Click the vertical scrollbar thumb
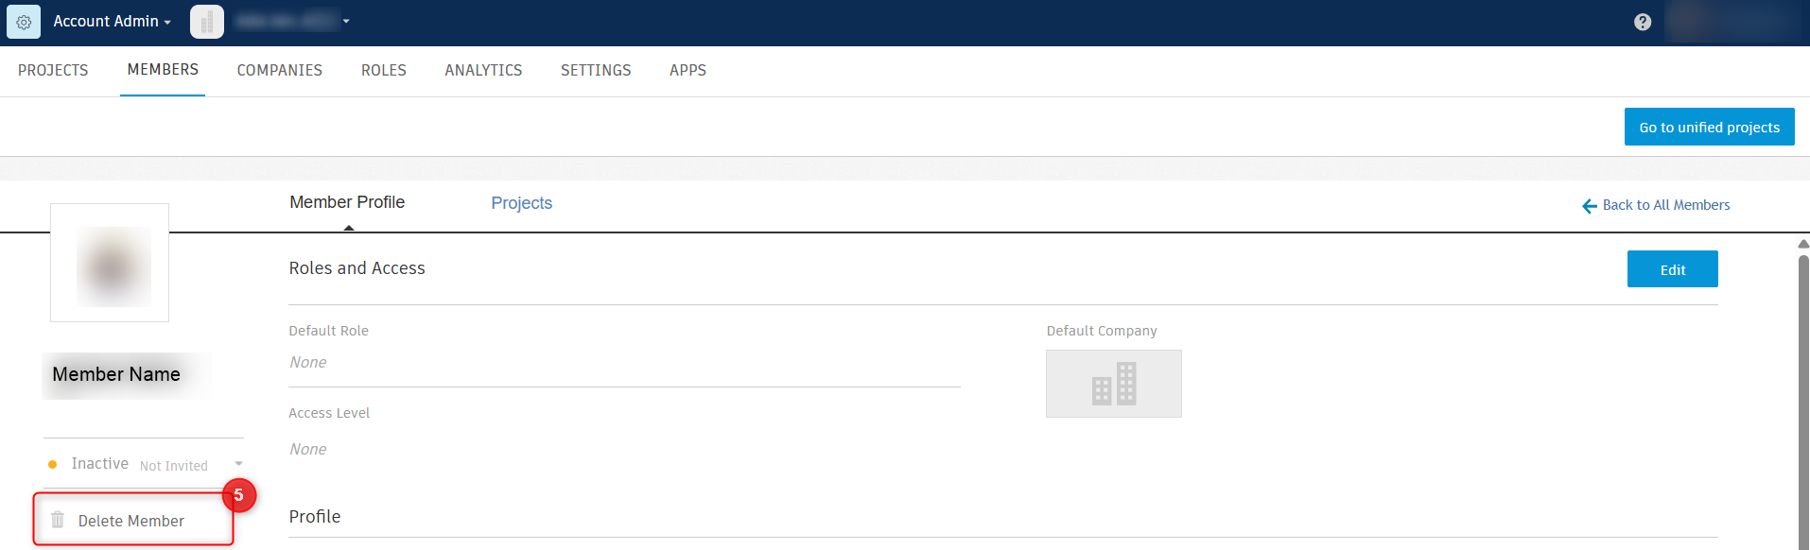 (1803, 402)
